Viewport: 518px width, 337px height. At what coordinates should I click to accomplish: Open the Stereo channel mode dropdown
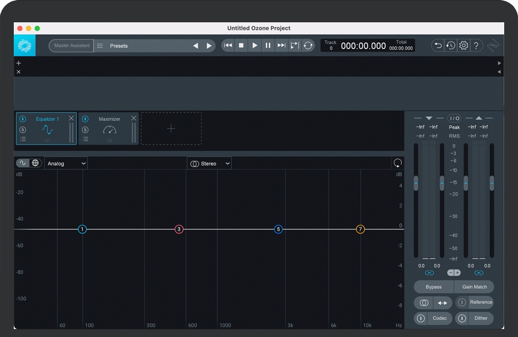210,164
